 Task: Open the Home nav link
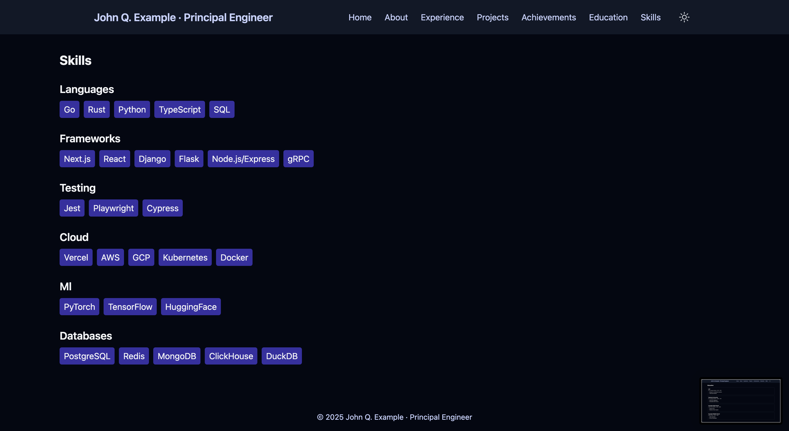tap(360, 17)
